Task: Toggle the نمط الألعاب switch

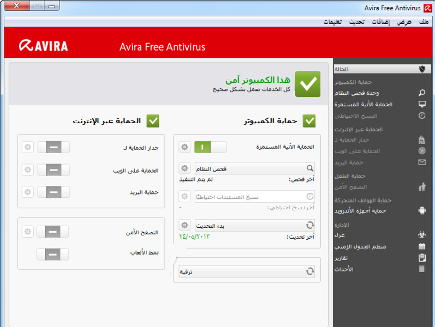Action: [53, 254]
